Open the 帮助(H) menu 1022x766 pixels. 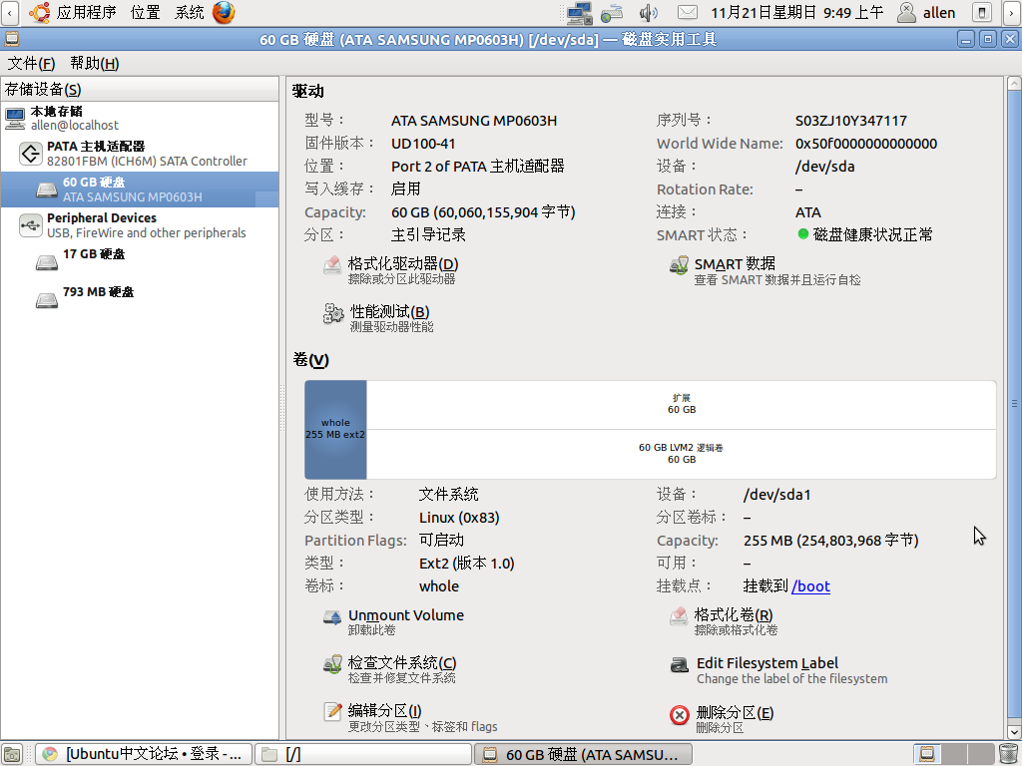coord(95,63)
